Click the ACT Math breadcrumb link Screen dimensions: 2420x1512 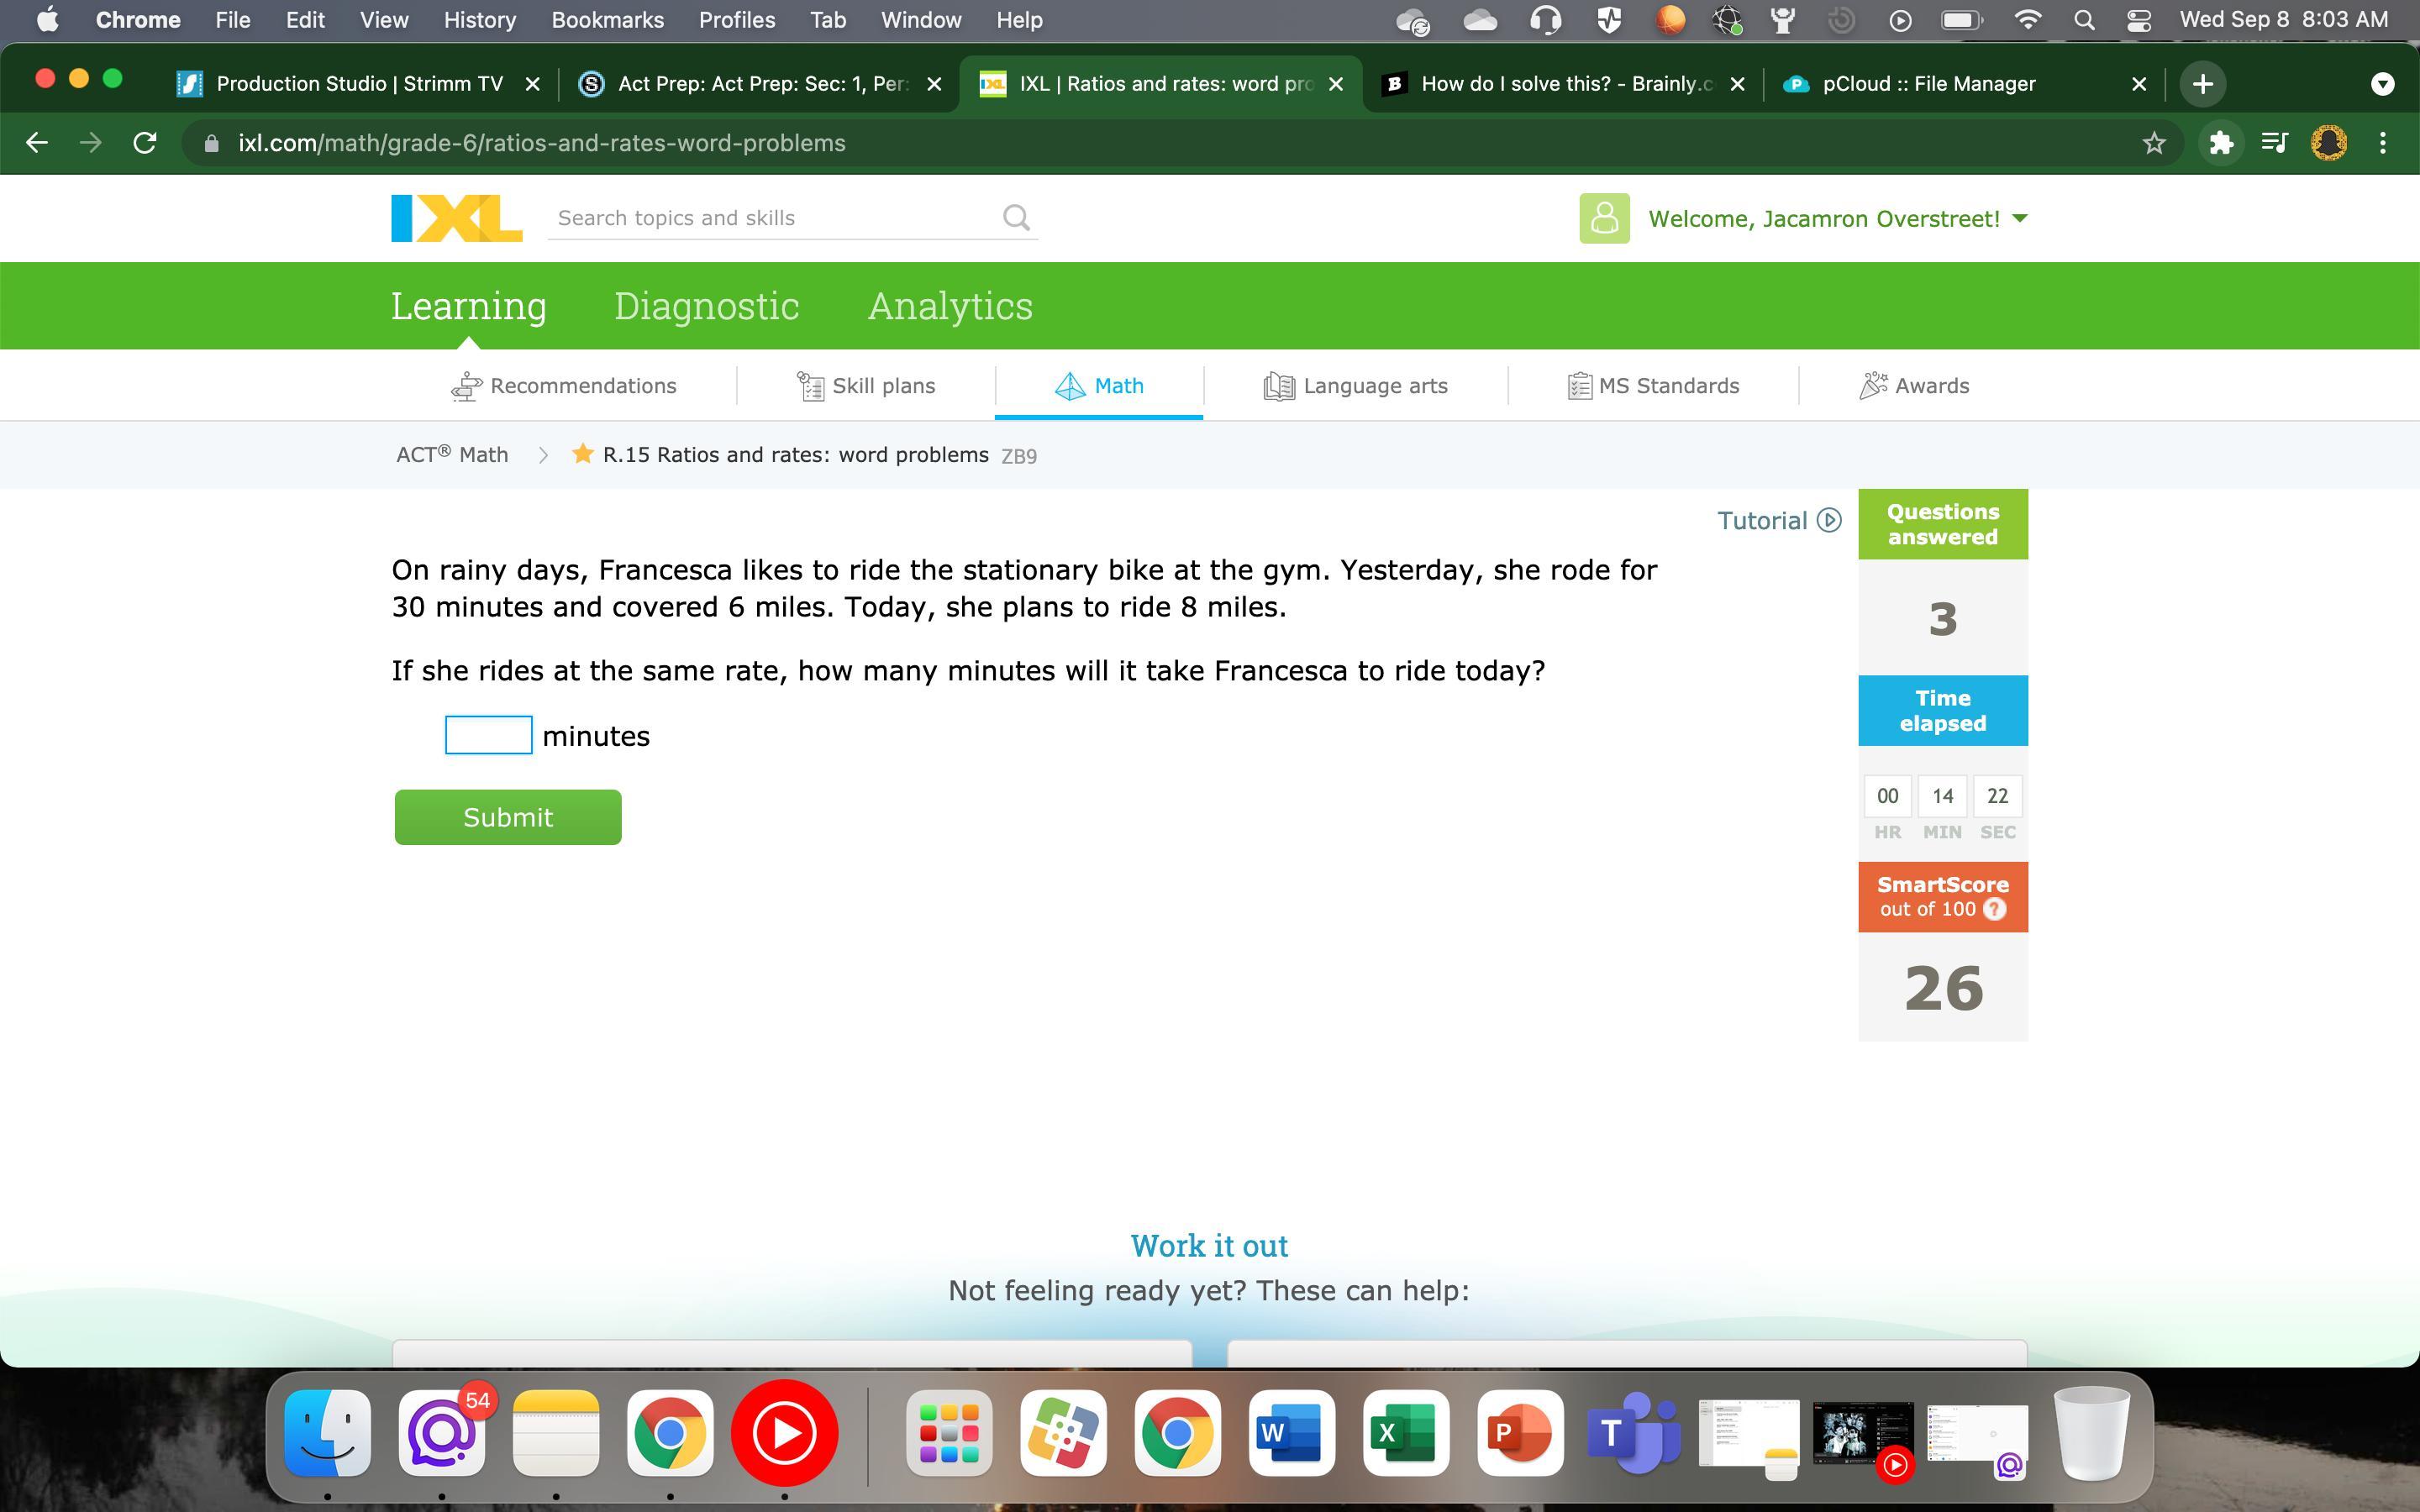[x=452, y=455]
